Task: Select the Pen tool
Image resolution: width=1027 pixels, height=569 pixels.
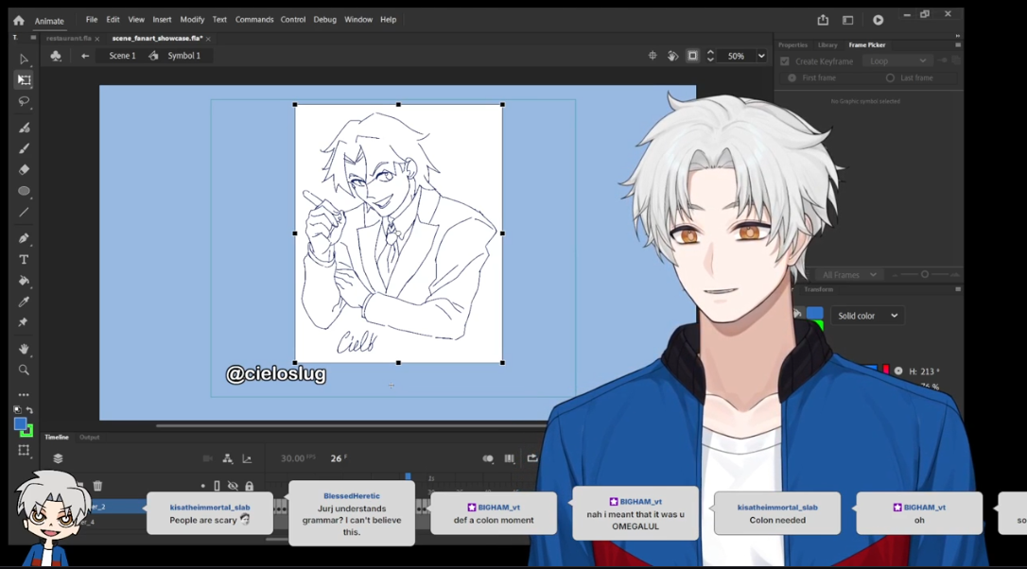Action: point(25,238)
